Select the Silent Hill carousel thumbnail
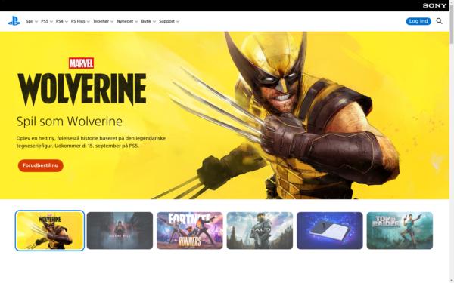 (120, 230)
